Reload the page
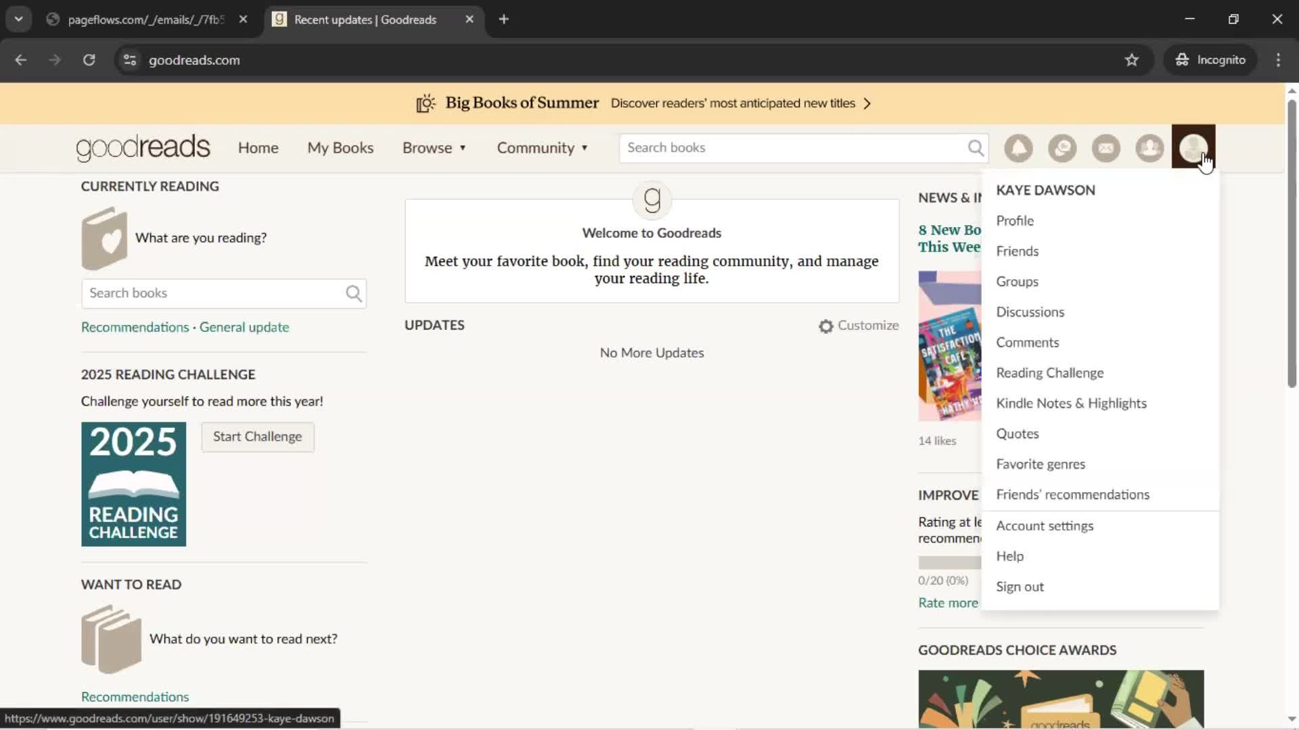The image size is (1299, 730). click(x=89, y=60)
